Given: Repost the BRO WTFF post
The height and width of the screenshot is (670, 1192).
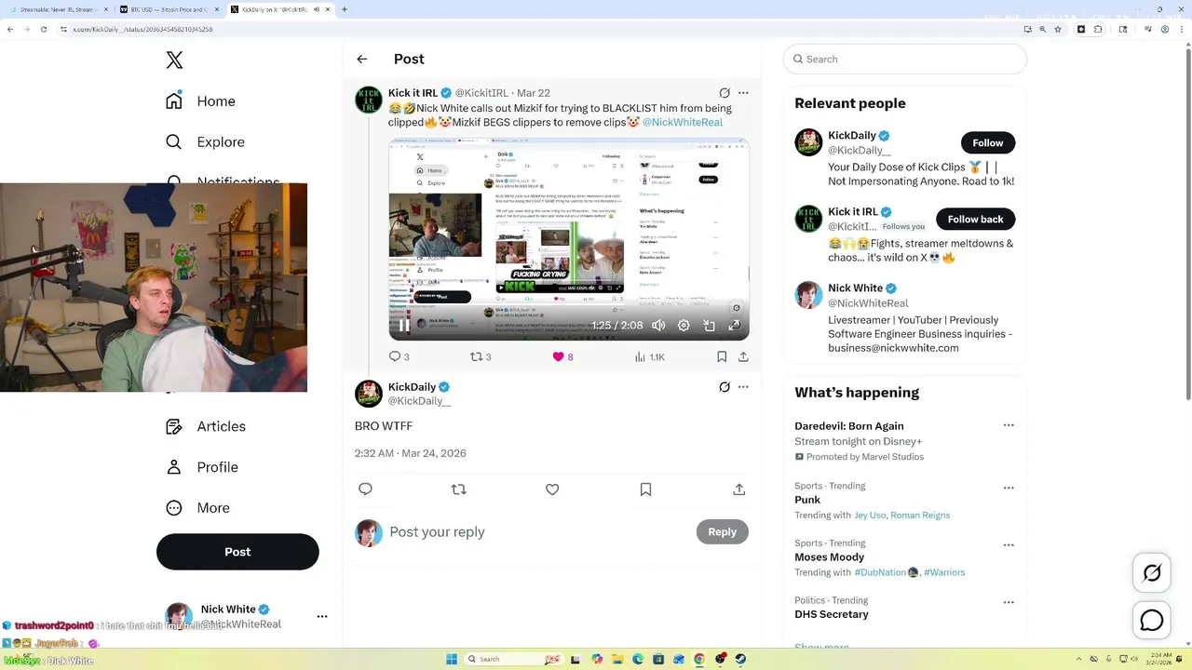Looking at the screenshot, I should click(x=458, y=489).
